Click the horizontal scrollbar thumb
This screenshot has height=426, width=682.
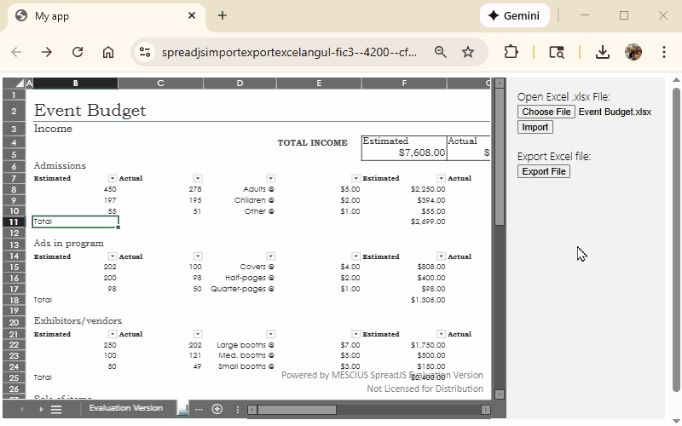[x=297, y=410]
